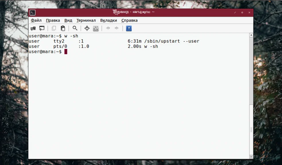282x165 pixels.
Task: Toggle fullscreen mode icon
Action: (87, 28)
